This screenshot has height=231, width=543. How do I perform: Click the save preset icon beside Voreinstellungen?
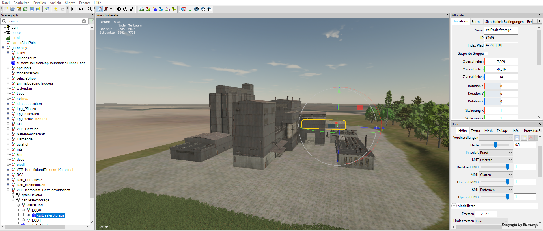(517, 138)
